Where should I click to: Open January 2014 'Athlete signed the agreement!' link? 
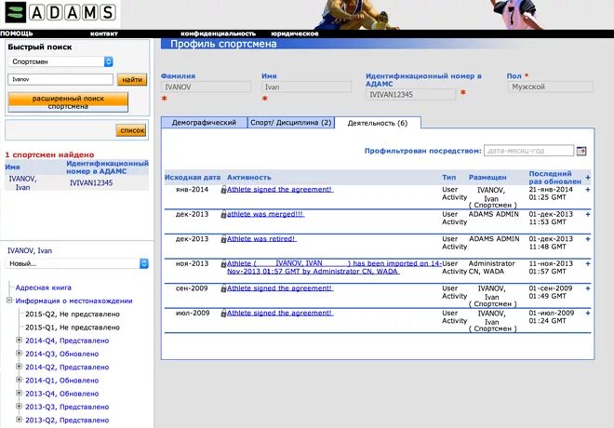click(x=280, y=190)
